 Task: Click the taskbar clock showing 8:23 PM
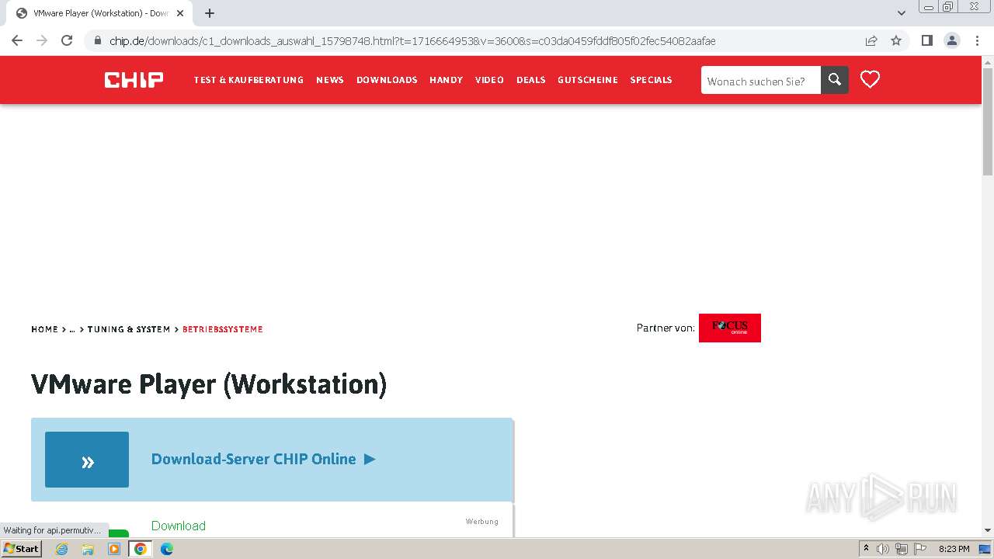point(954,549)
